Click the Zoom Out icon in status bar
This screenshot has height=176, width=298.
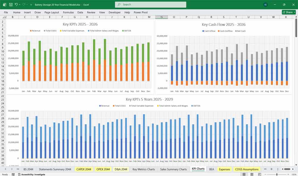pyautogui.click(x=265, y=174)
